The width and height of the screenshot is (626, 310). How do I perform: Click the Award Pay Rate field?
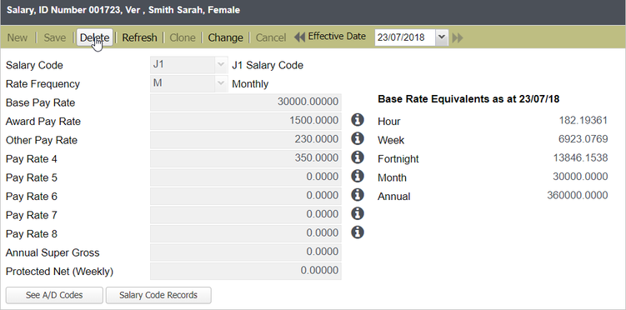[x=246, y=121]
